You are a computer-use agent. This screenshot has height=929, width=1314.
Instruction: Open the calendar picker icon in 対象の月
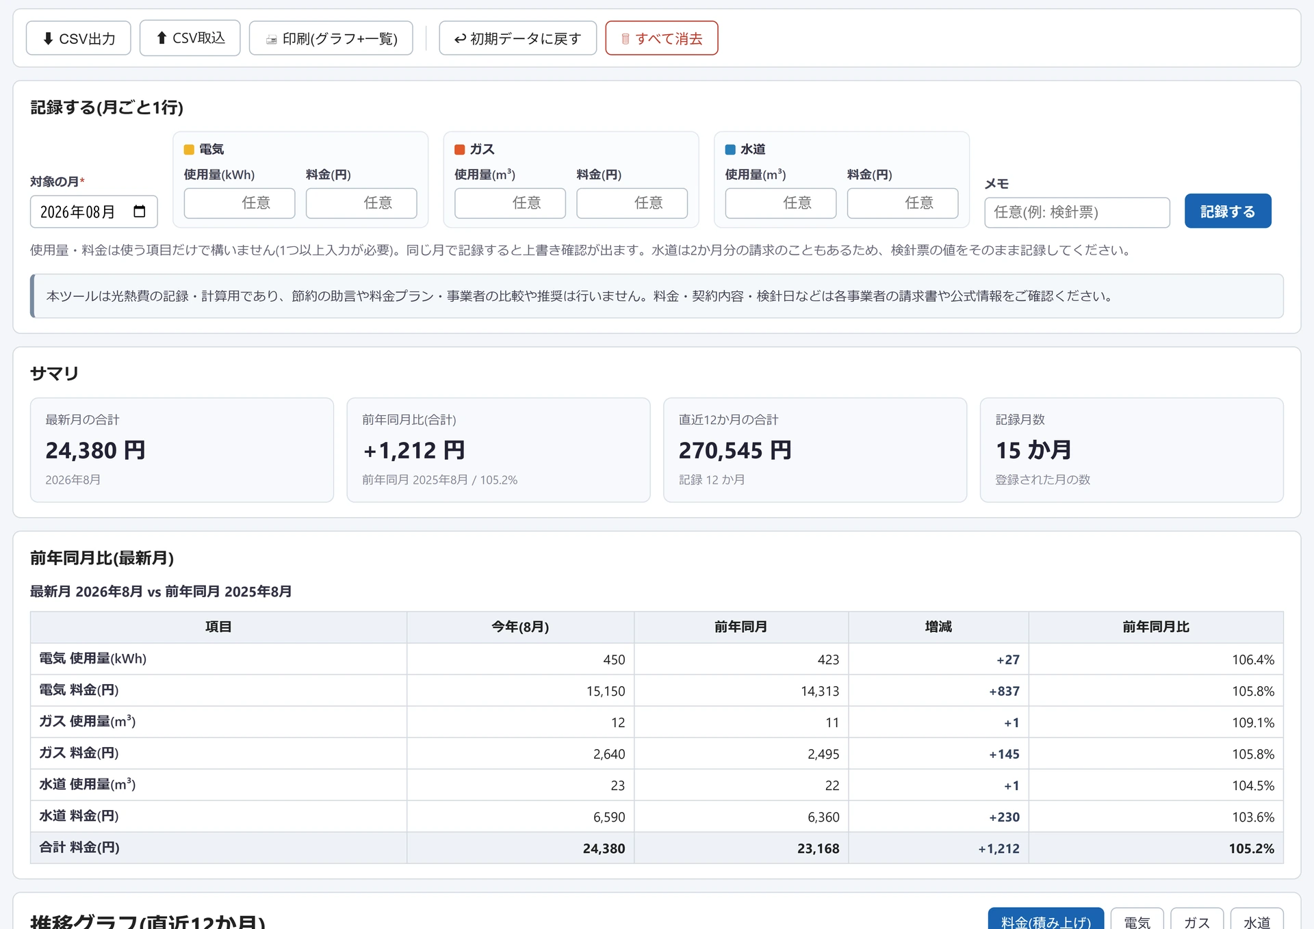[140, 211]
